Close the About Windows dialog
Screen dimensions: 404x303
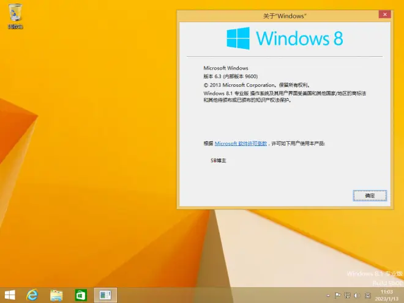[384, 15]
